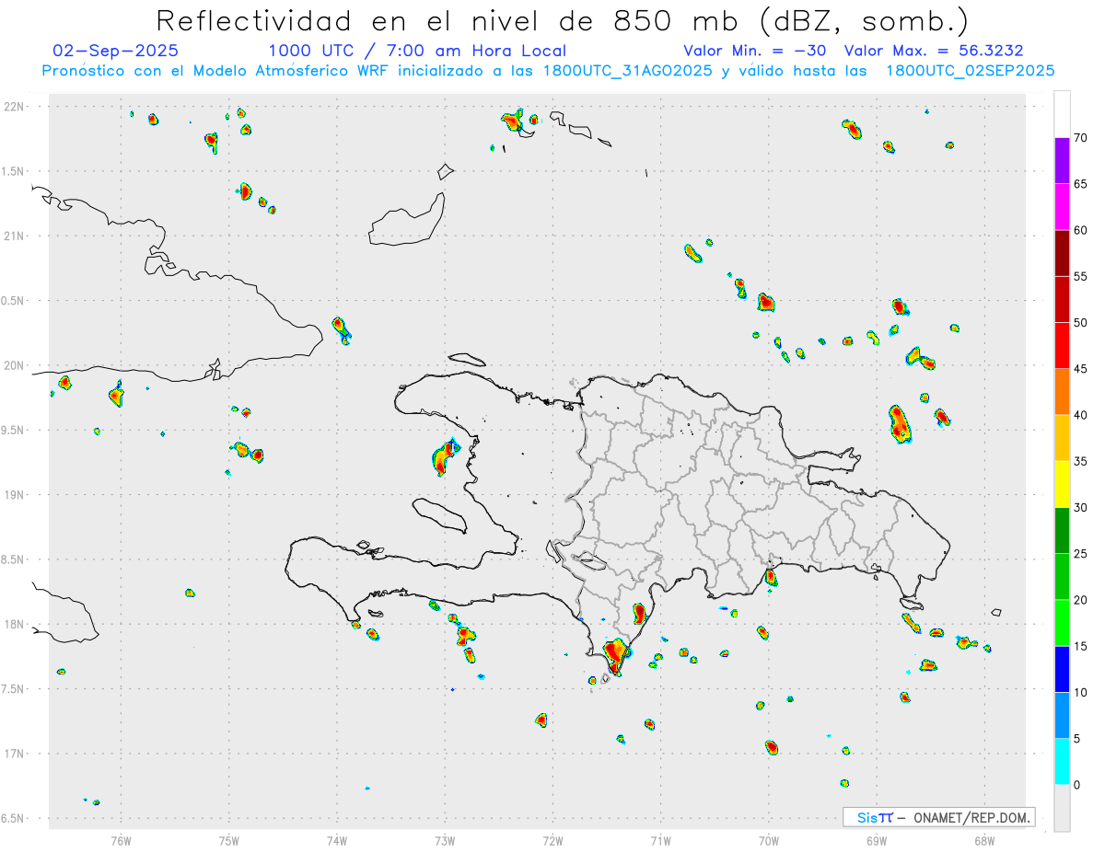Click the colorbar value label '65'
Screen dimensions: 1105x853
tap(1081, 184)
